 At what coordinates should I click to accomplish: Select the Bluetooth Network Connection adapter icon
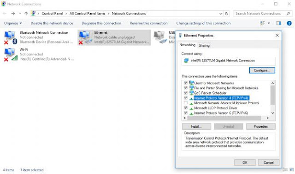[11, 37]
